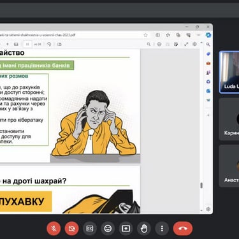Click the Edge browser essentials icon
This screenshot has height=239, width=239.
189,35
